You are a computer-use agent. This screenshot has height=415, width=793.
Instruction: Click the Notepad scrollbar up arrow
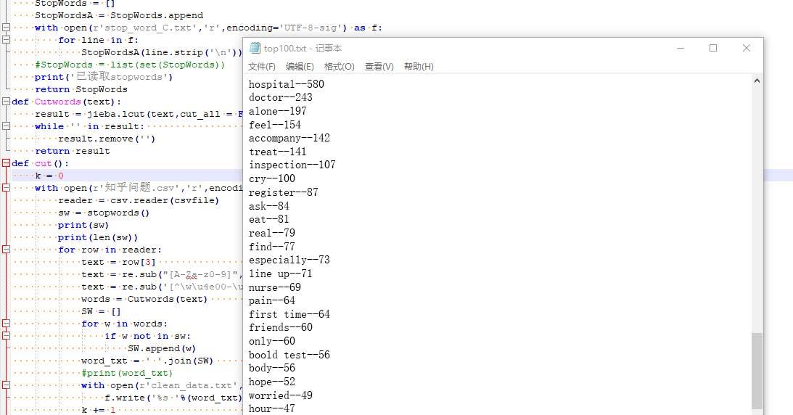pyautogui.click(x=757, y=81)
